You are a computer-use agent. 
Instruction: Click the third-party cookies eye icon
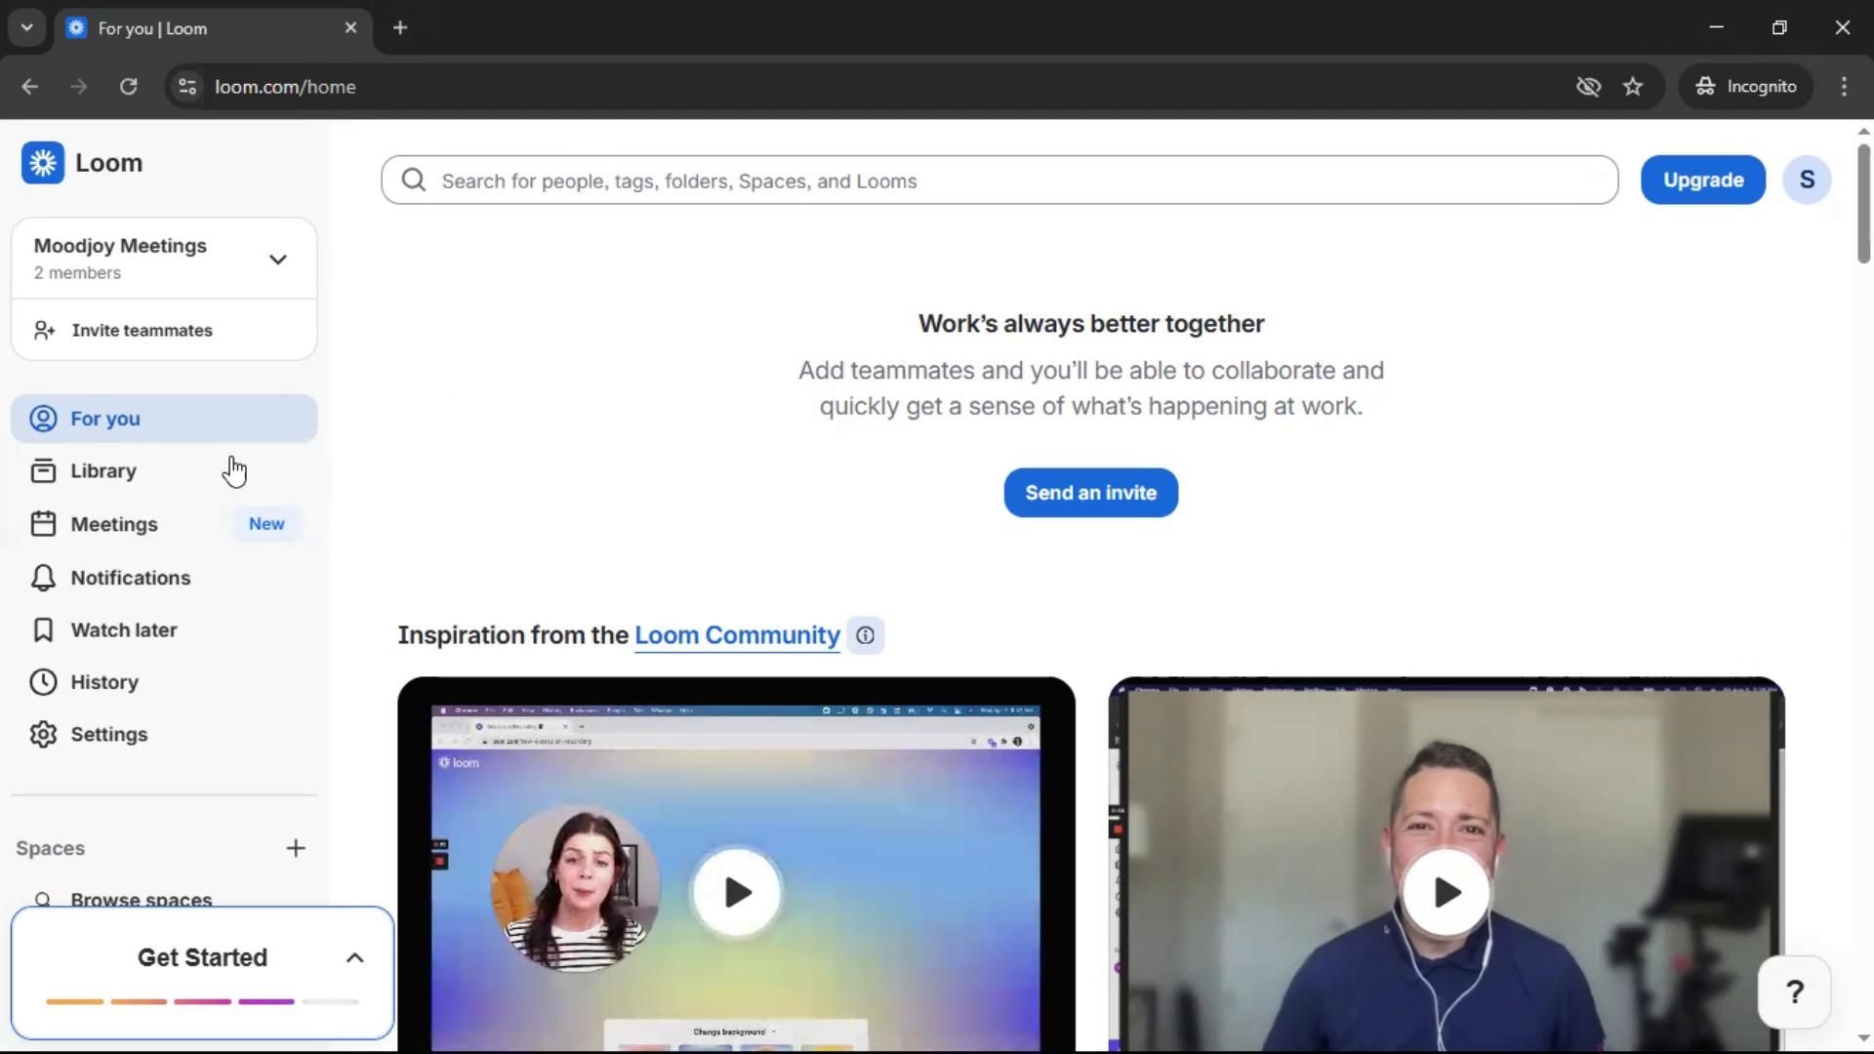point(1588,87)
